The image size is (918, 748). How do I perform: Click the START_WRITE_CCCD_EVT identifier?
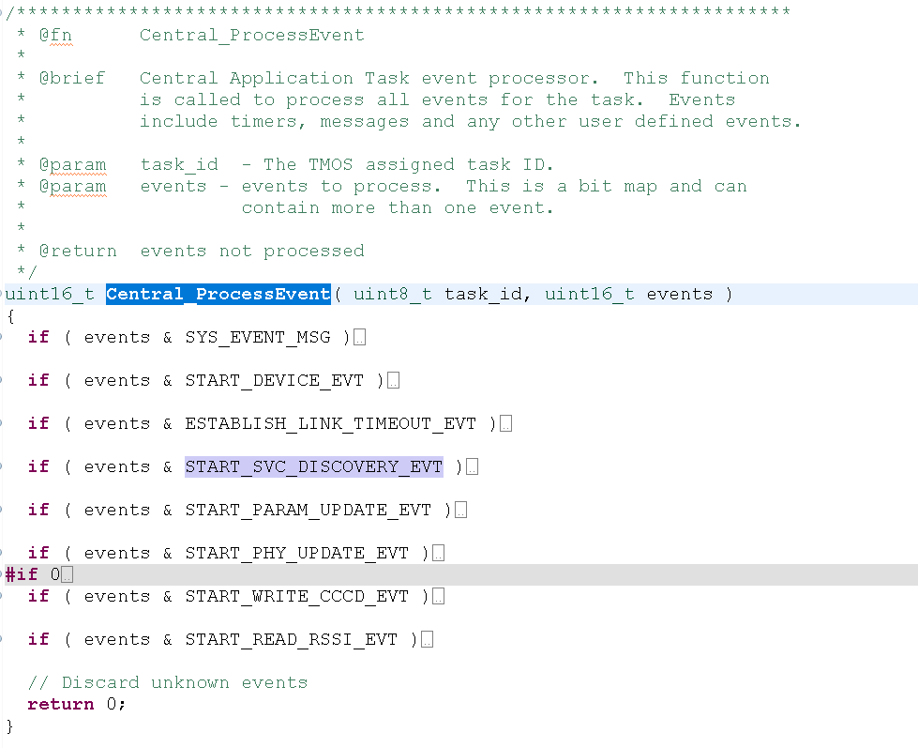coord(297,596)
